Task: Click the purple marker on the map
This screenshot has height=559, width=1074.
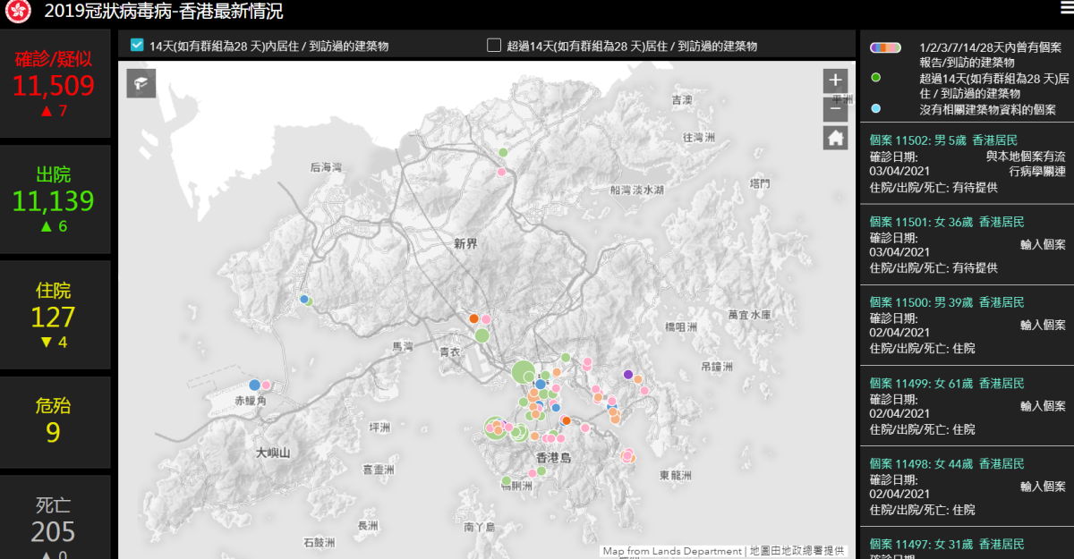Action: 628,374
